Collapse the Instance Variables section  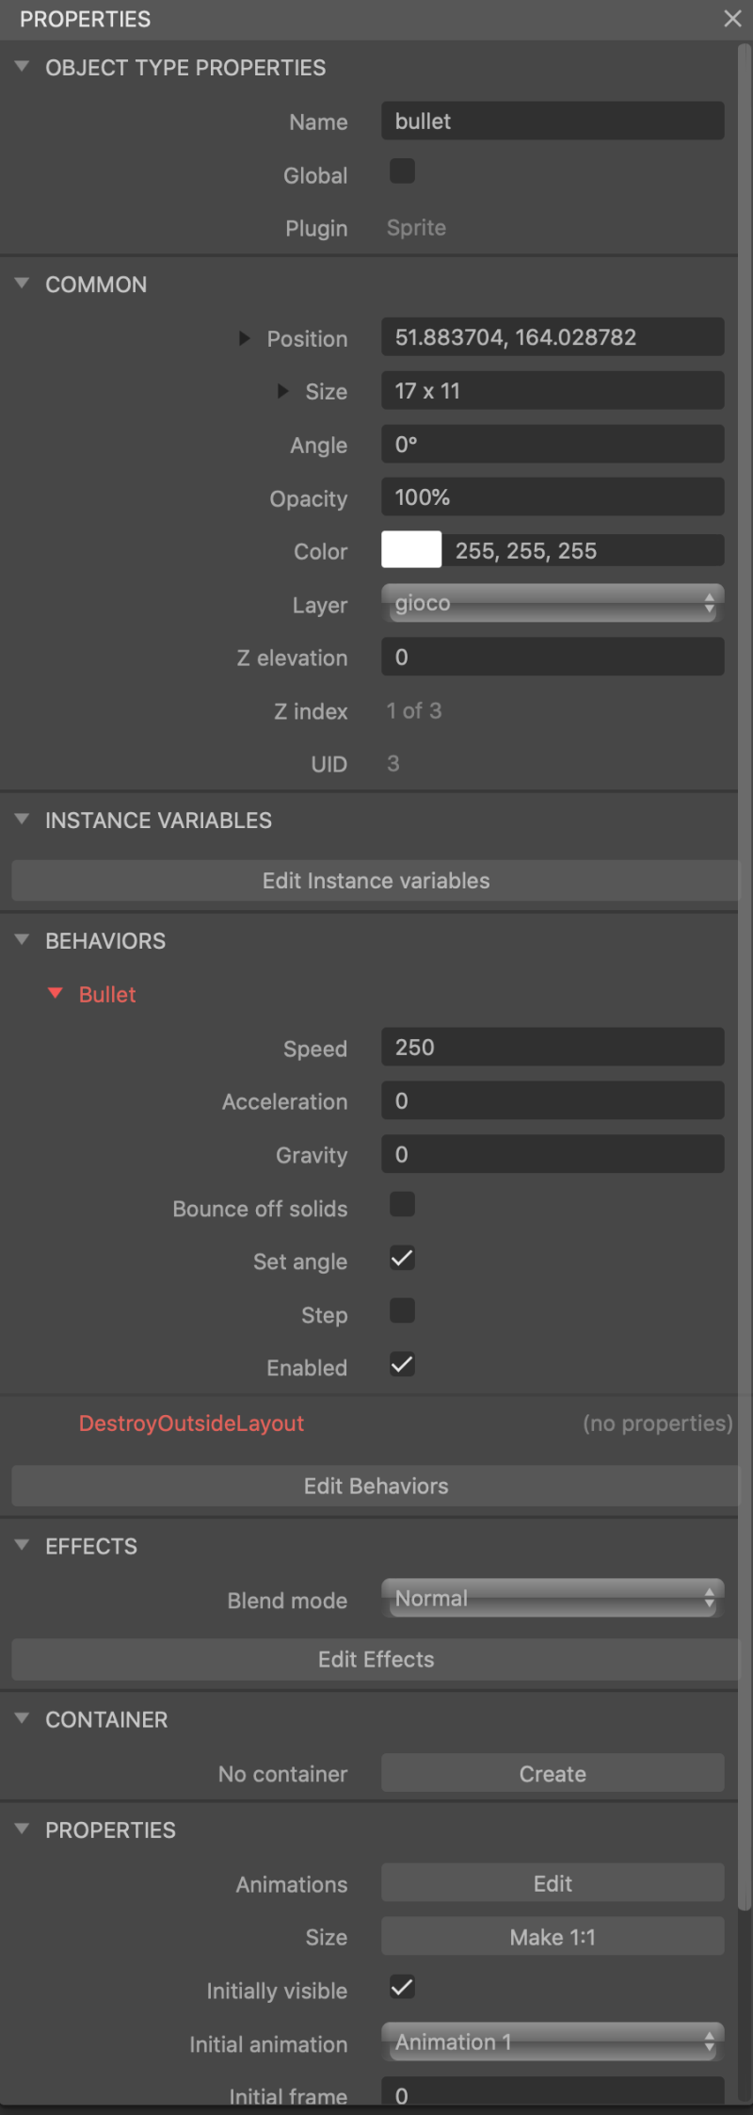(22, 820)
